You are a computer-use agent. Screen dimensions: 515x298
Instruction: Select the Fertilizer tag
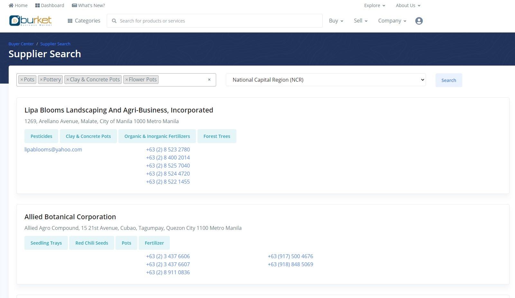point(154,243)
